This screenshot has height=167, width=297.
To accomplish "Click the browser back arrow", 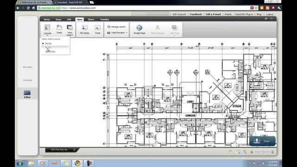I will click(18, 8).
